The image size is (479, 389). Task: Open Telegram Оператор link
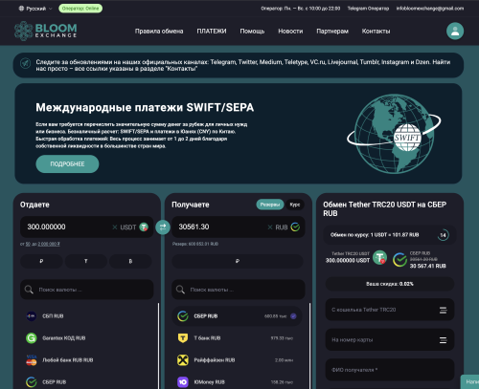[x=368, y=9]
